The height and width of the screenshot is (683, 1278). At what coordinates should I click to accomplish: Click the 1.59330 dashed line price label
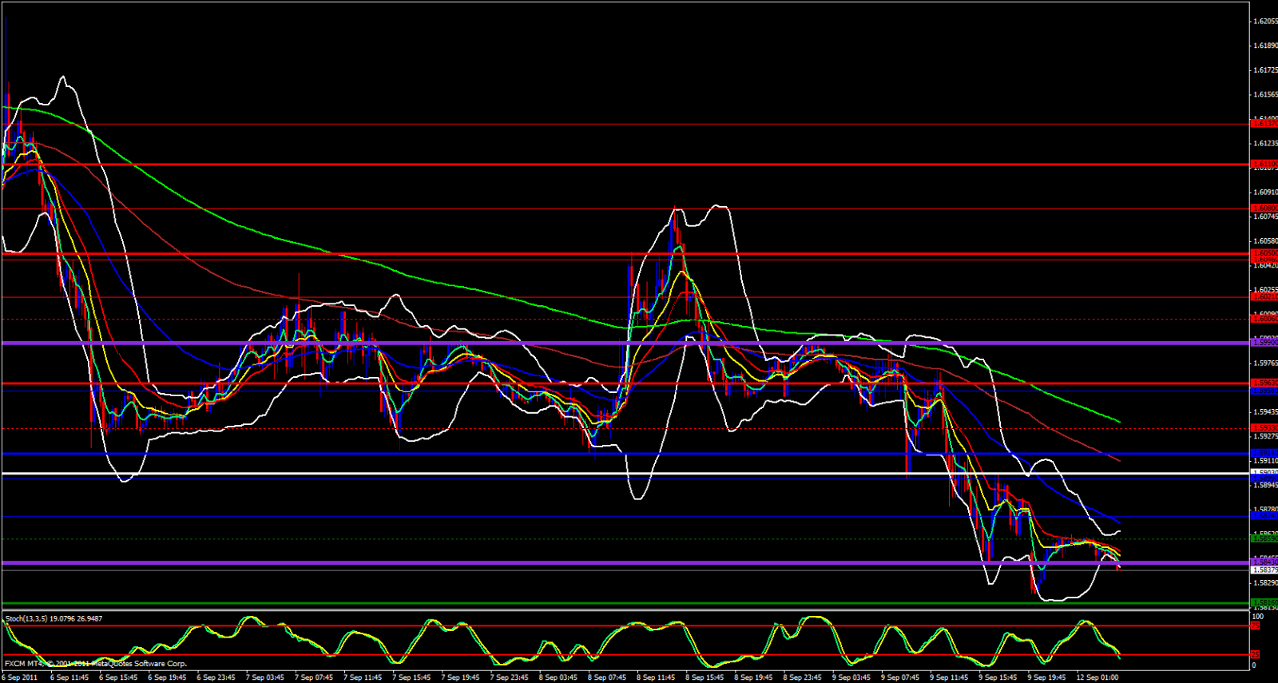(x=1264, y=428)
